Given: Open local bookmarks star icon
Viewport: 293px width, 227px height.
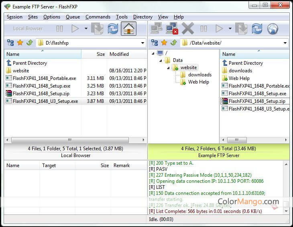Looking at the screenshot, I should pos(20,43).
